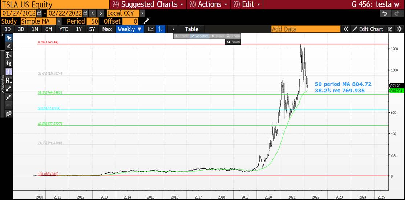Select the extended trend line tool
The image size is (405, 200).
click(9, 97)
